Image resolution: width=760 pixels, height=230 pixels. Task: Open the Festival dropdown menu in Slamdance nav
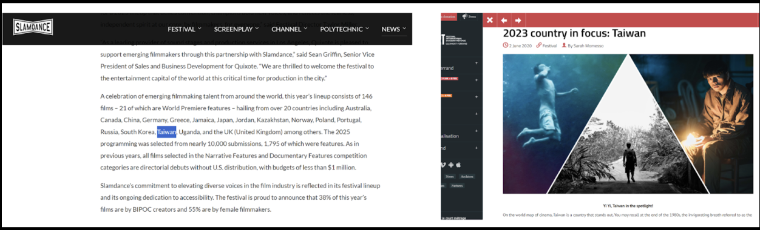[x=185, y=29]
